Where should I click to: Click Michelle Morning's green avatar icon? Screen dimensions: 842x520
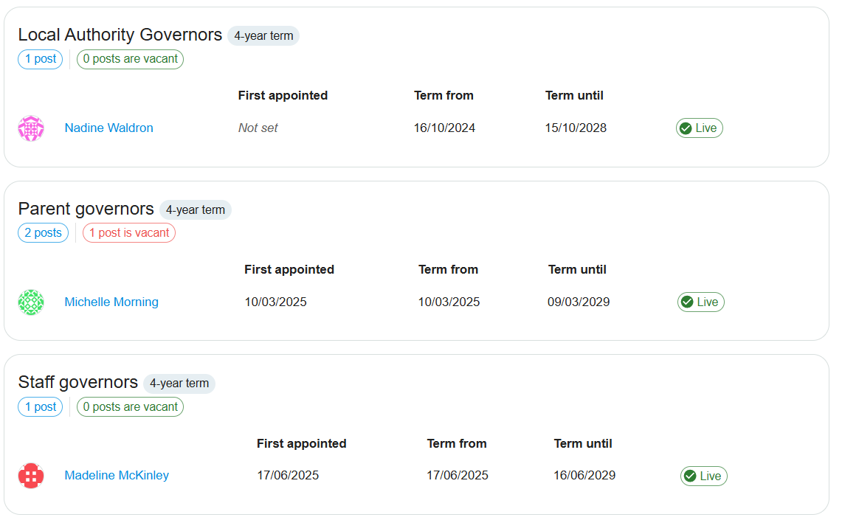[x=31, y=302]
